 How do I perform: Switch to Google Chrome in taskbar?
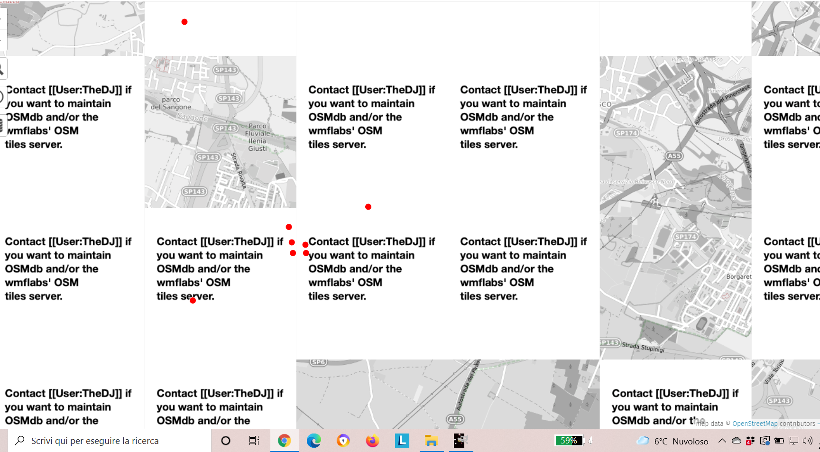point(284,441)
